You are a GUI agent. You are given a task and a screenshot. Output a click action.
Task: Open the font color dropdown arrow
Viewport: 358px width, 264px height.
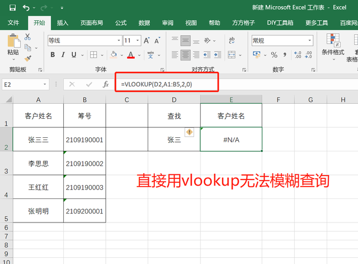coord(139,55)
